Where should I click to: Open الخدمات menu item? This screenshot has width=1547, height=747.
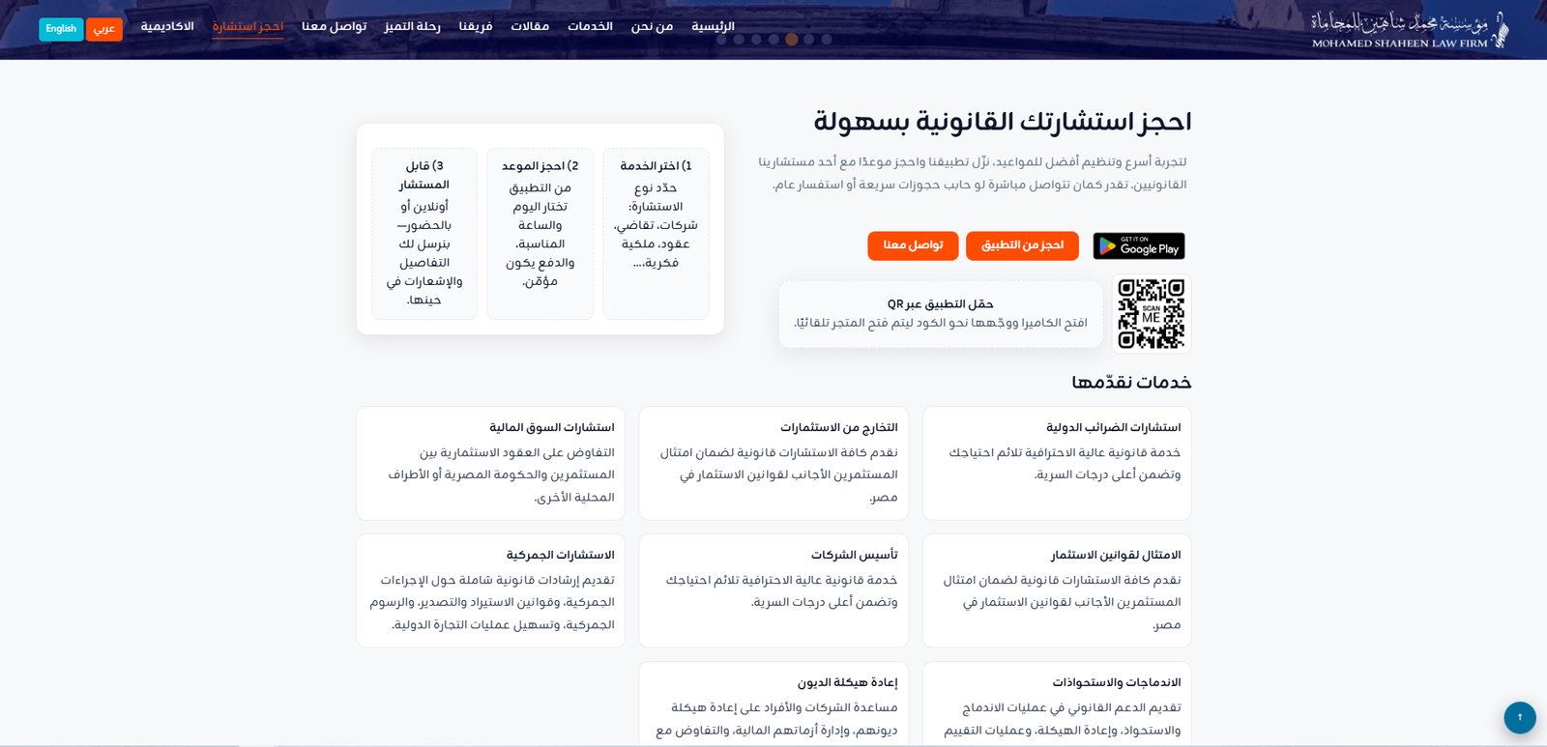pos(590,26)
